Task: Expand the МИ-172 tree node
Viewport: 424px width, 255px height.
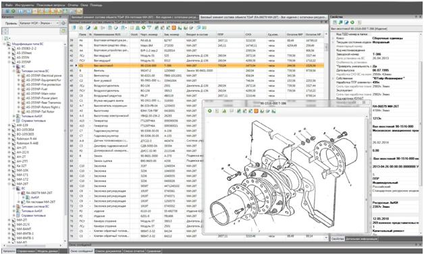Action: tap(9, 179)
